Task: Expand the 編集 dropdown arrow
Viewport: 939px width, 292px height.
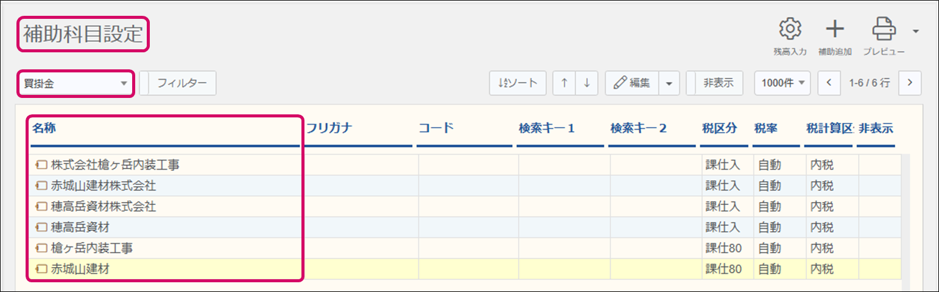Action: click(669, 83)
